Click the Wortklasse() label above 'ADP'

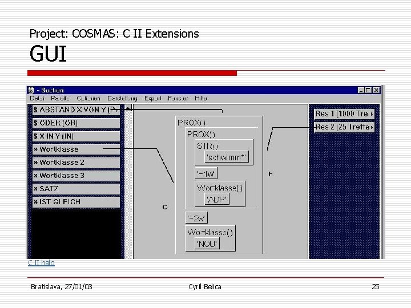click(220, 188)
